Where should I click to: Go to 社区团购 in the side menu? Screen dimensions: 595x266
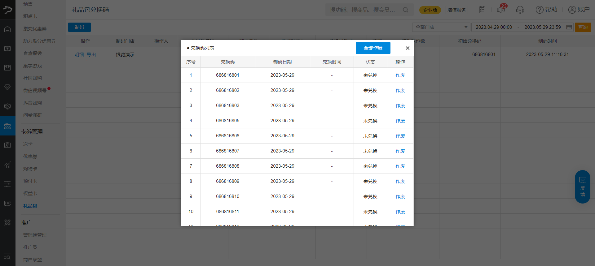[33, 78]
